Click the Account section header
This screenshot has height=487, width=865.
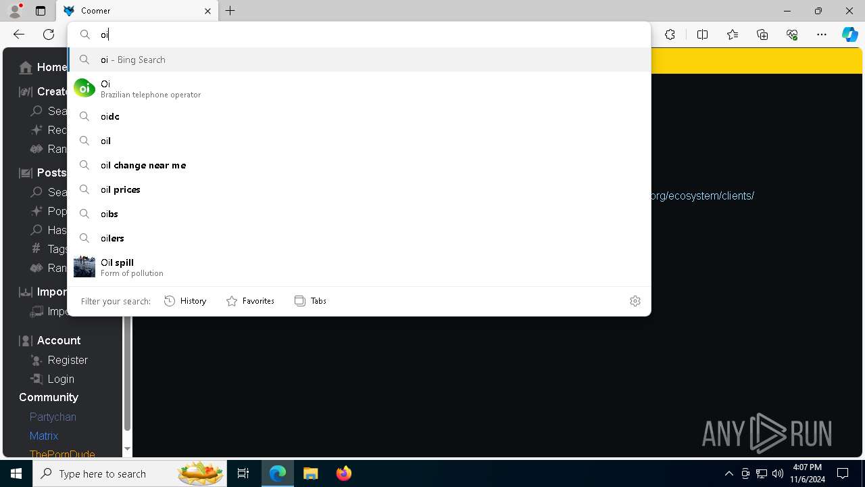[50, 340]
